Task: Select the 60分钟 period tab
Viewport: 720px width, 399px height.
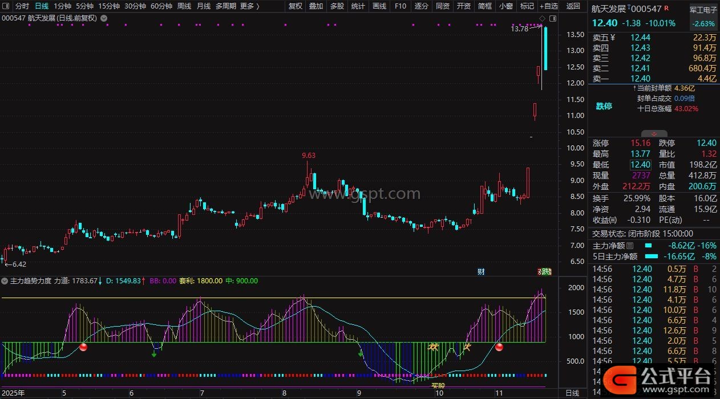Action: (161, 6)
